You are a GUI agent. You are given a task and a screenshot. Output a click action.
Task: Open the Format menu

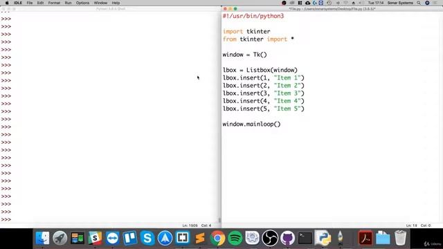(54, 3)
